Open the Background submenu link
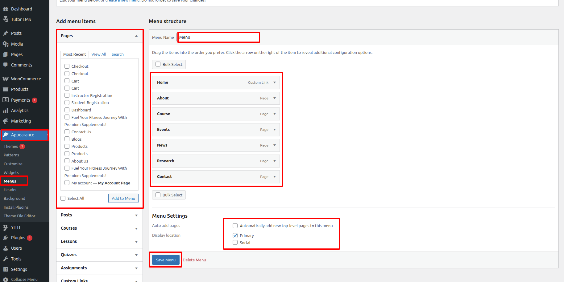This screenshot has height=282, width=564. click(x=15, y=199)
